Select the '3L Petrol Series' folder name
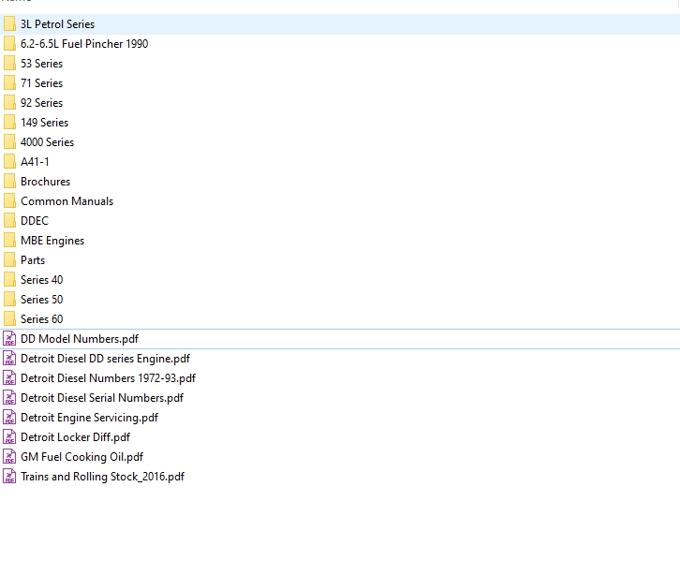The image size is (680, 575). (x=58, y=24)
